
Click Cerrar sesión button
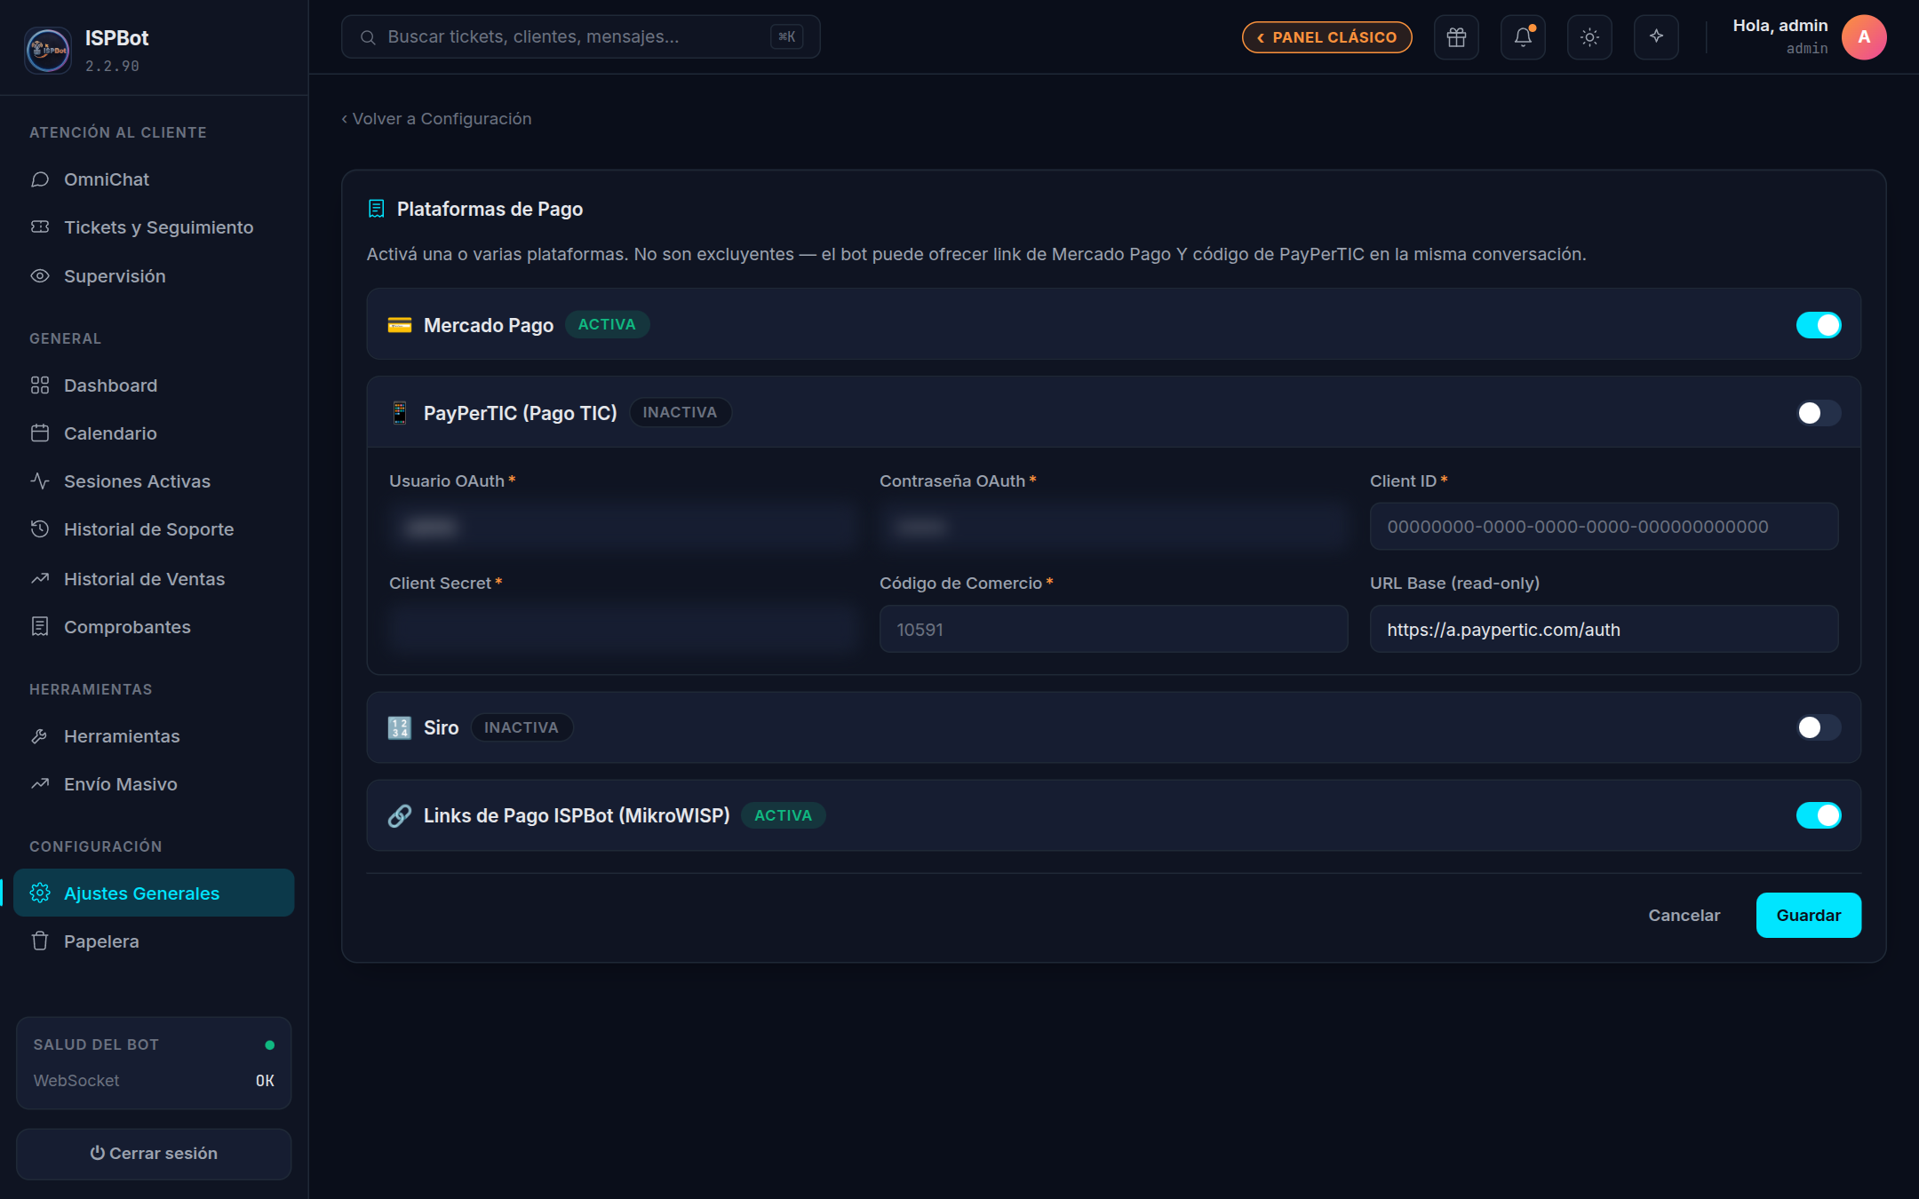pos(154,1154)
